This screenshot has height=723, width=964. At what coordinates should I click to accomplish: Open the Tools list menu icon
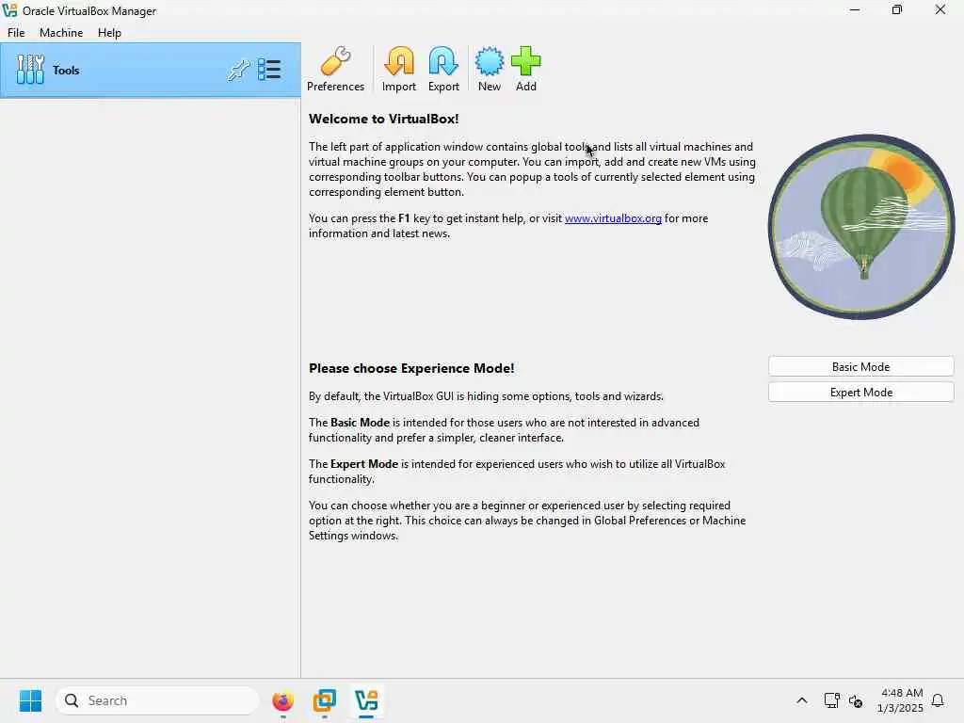click(x=269, y=70)
